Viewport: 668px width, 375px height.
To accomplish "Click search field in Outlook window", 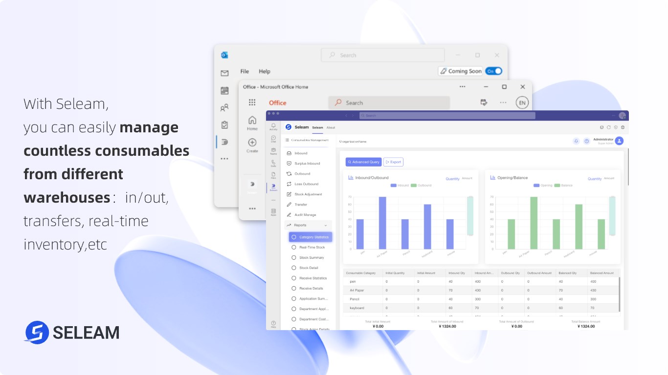I will pos(383,55).
